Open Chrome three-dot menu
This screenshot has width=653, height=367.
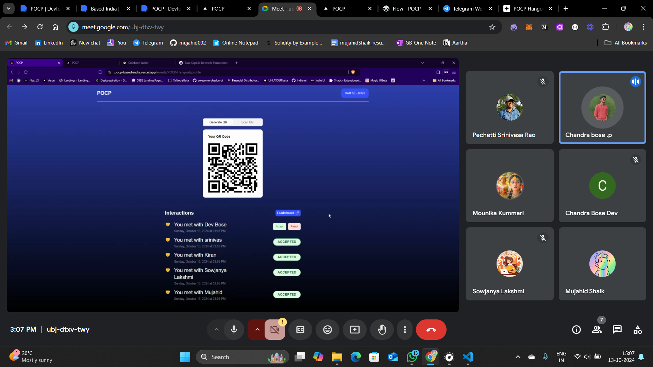[x=643, y=27]
